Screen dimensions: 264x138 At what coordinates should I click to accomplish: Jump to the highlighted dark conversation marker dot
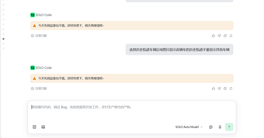point(3,39)
